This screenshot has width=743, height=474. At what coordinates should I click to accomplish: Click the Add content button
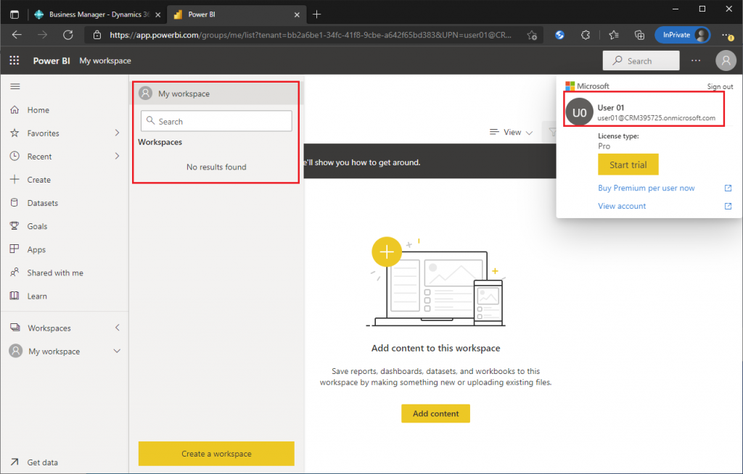tap(435, 413)
